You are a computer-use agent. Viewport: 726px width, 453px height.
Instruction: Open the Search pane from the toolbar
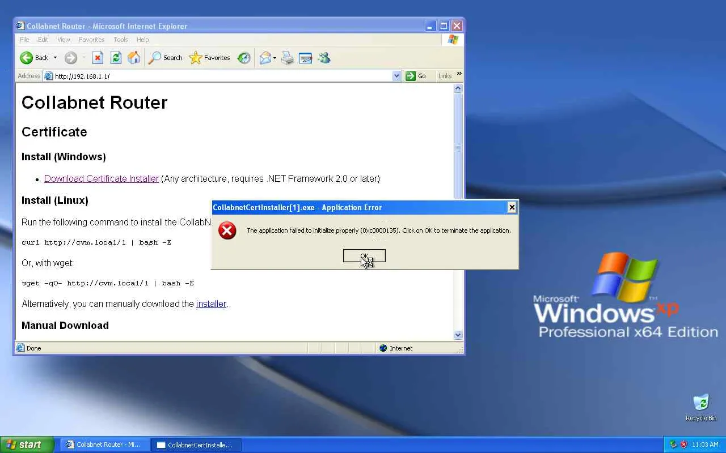165,58
